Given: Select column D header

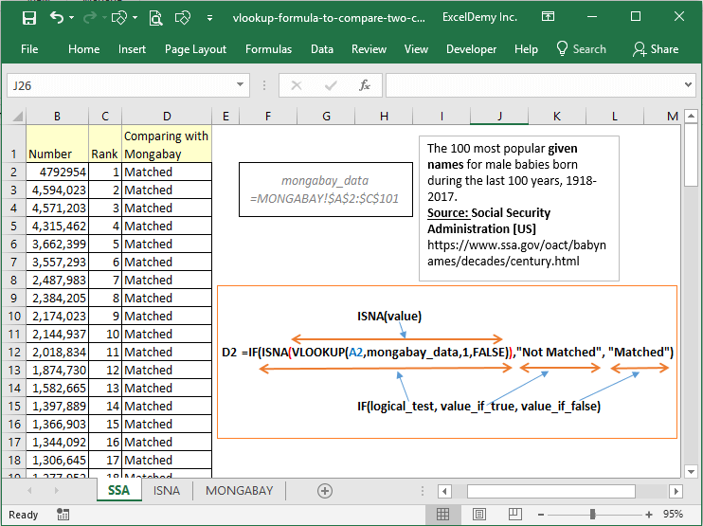Looking at the screenshot, I should [x=167, y=117].
